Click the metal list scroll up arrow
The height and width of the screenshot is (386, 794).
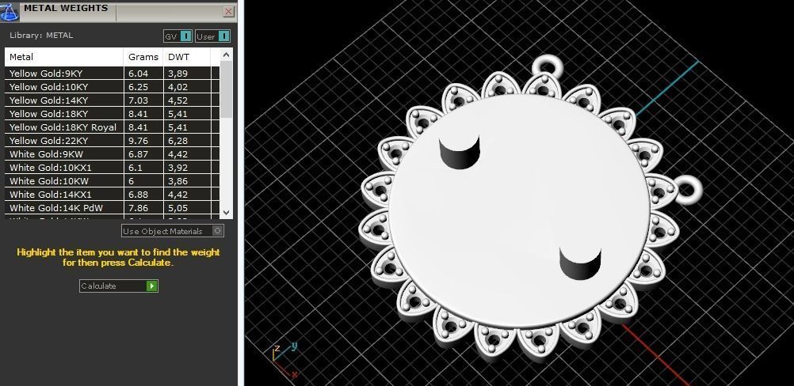pyautogui.click(x=227, y=55)
